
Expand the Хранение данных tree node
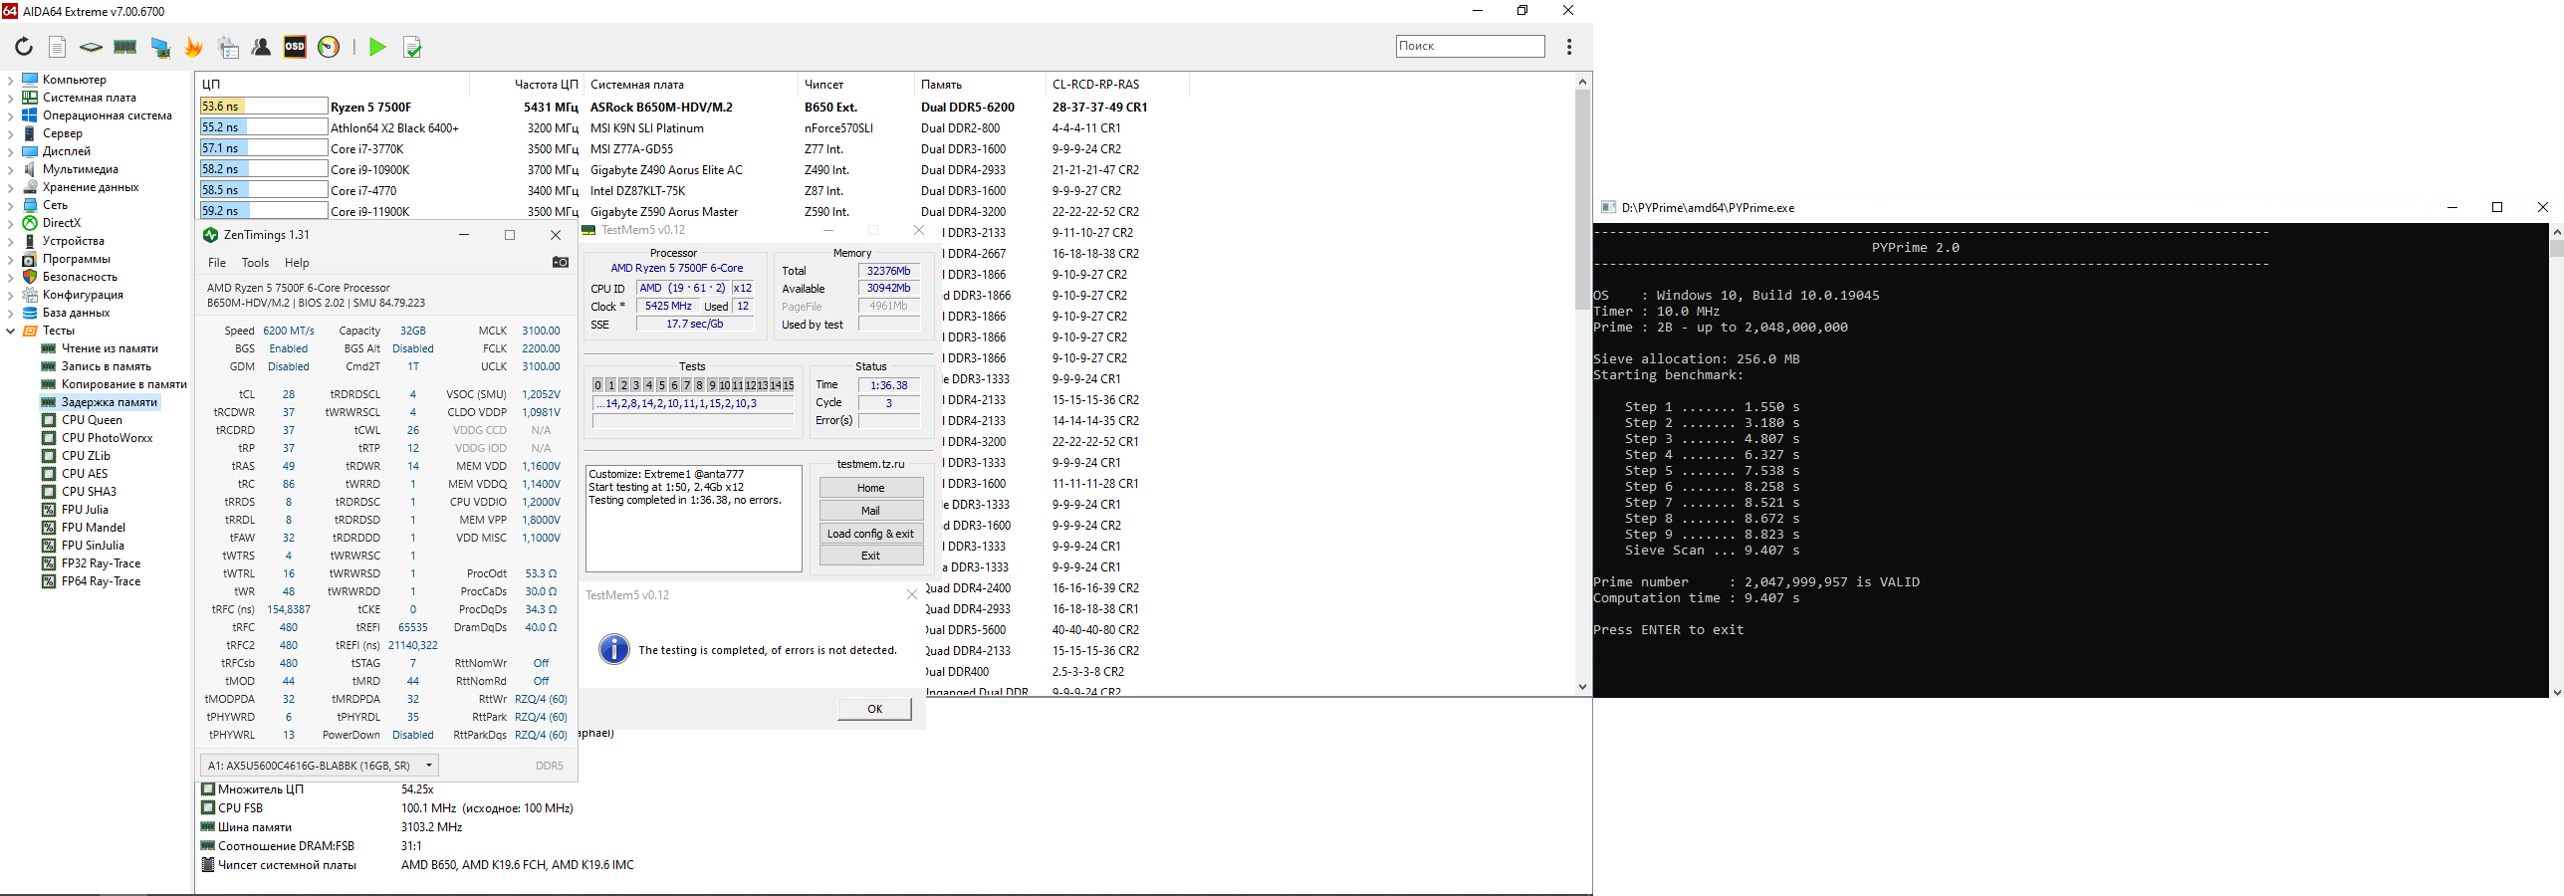tap(10, 187)
